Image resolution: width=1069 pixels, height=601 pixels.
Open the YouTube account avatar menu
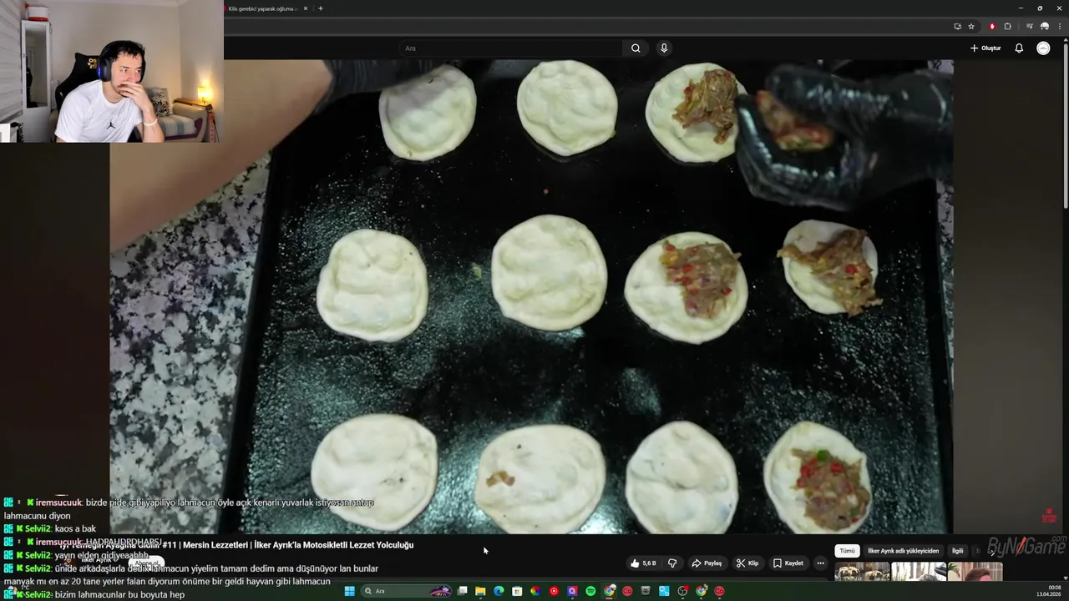(x=1043, y=48)
